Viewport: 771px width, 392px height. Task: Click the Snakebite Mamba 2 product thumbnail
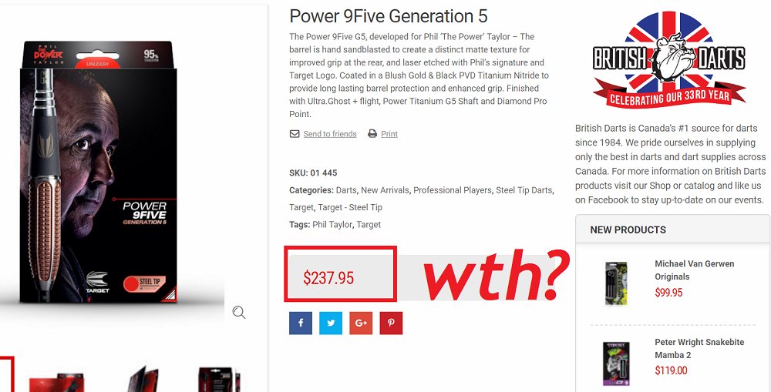pos(616,364)
